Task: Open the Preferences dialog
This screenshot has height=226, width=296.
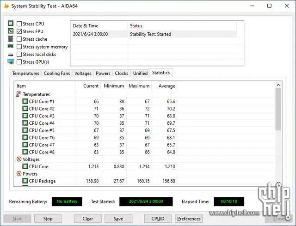Action: tap(189, 219)
